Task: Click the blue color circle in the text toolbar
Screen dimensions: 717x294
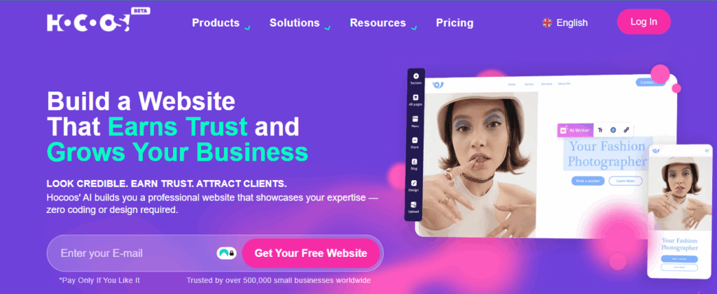Action: (613, 130)
